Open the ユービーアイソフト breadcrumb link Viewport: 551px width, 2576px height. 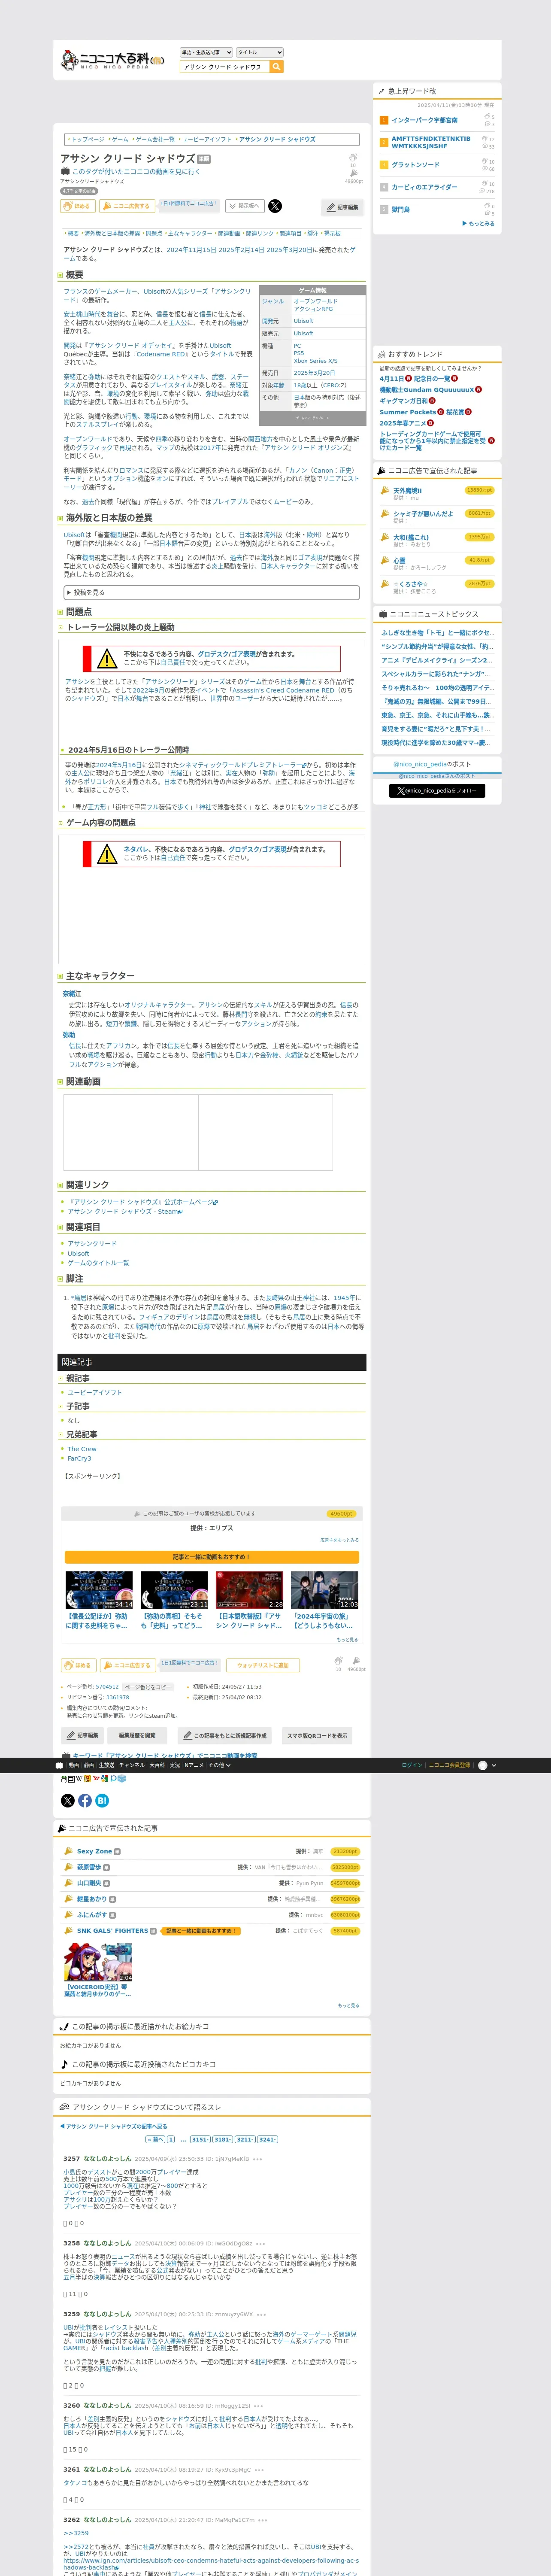(x=207, y=140)
